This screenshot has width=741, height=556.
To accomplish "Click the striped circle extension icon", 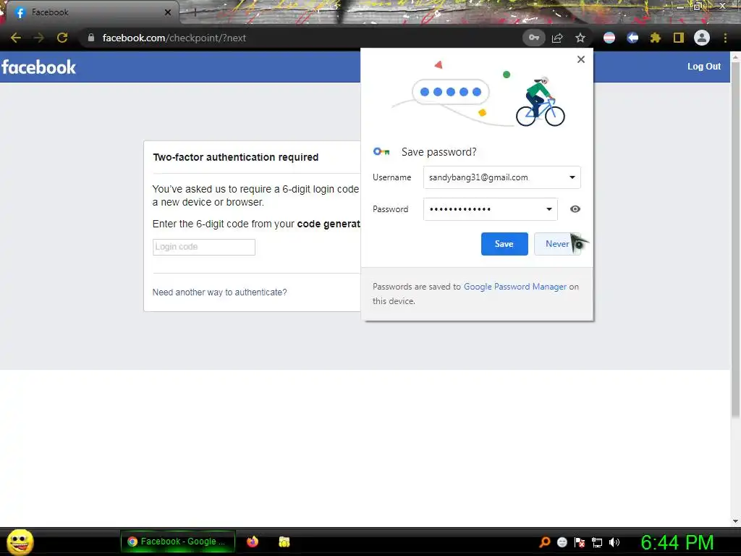I will pyautogui.click(x=609, y=38).
